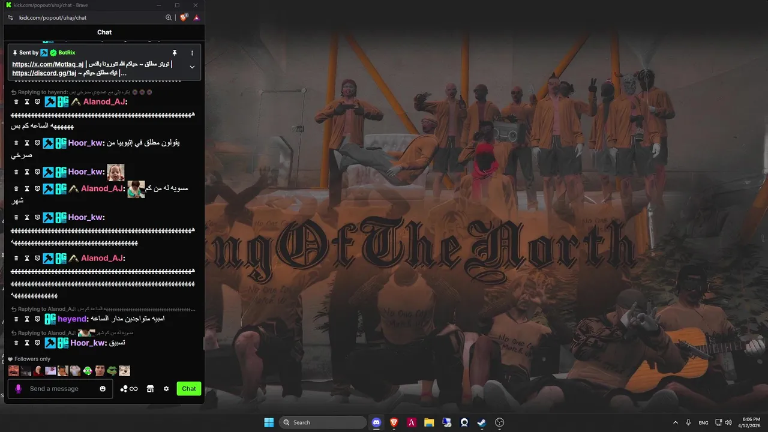
Task: Click Replying to Alanod_AJ above heyend's message
Action: pyautogui.click(x=103, y=309)
